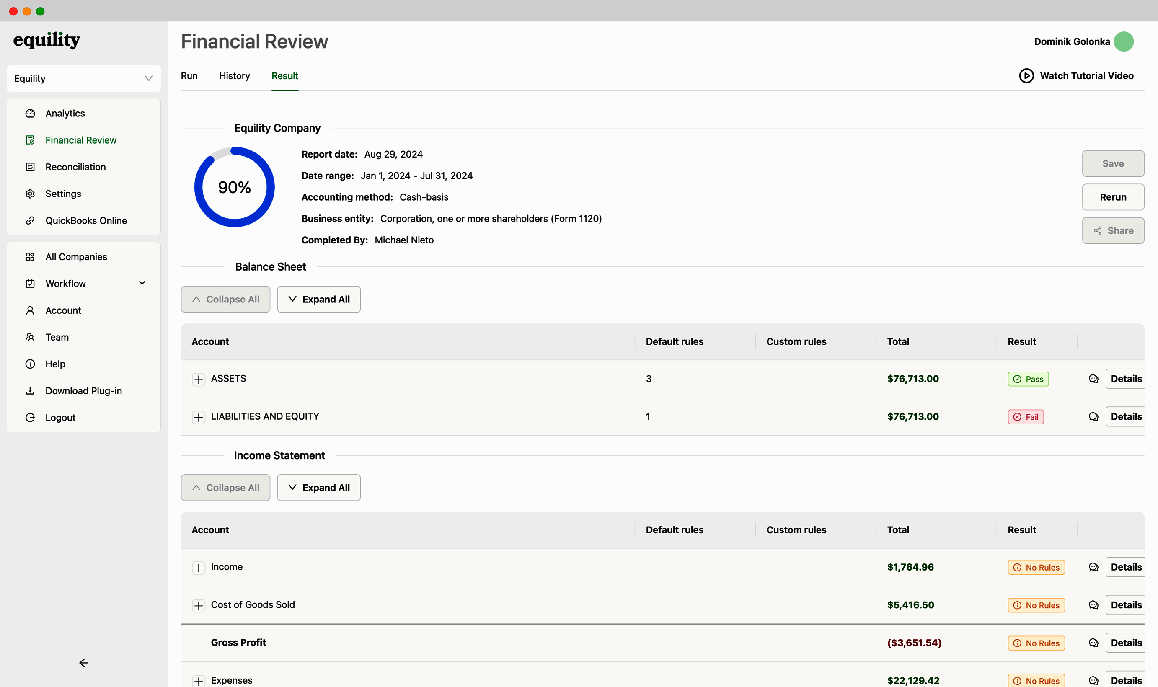1158x687 pixels.
Task: Collapse sidebar with the back arrow
Action: pos(83,663)
